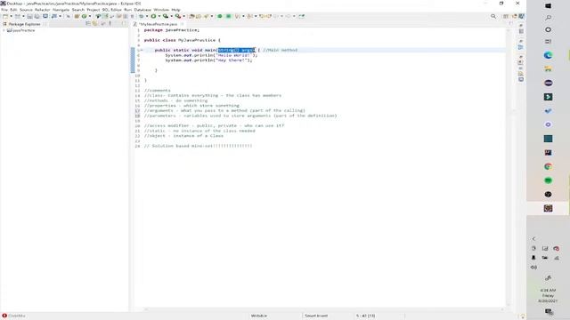Image resolution: width=570 pixels, height=320 pixels.
Task: Toggle Link with Editor in Package Explorer
Action: point(95,24)
